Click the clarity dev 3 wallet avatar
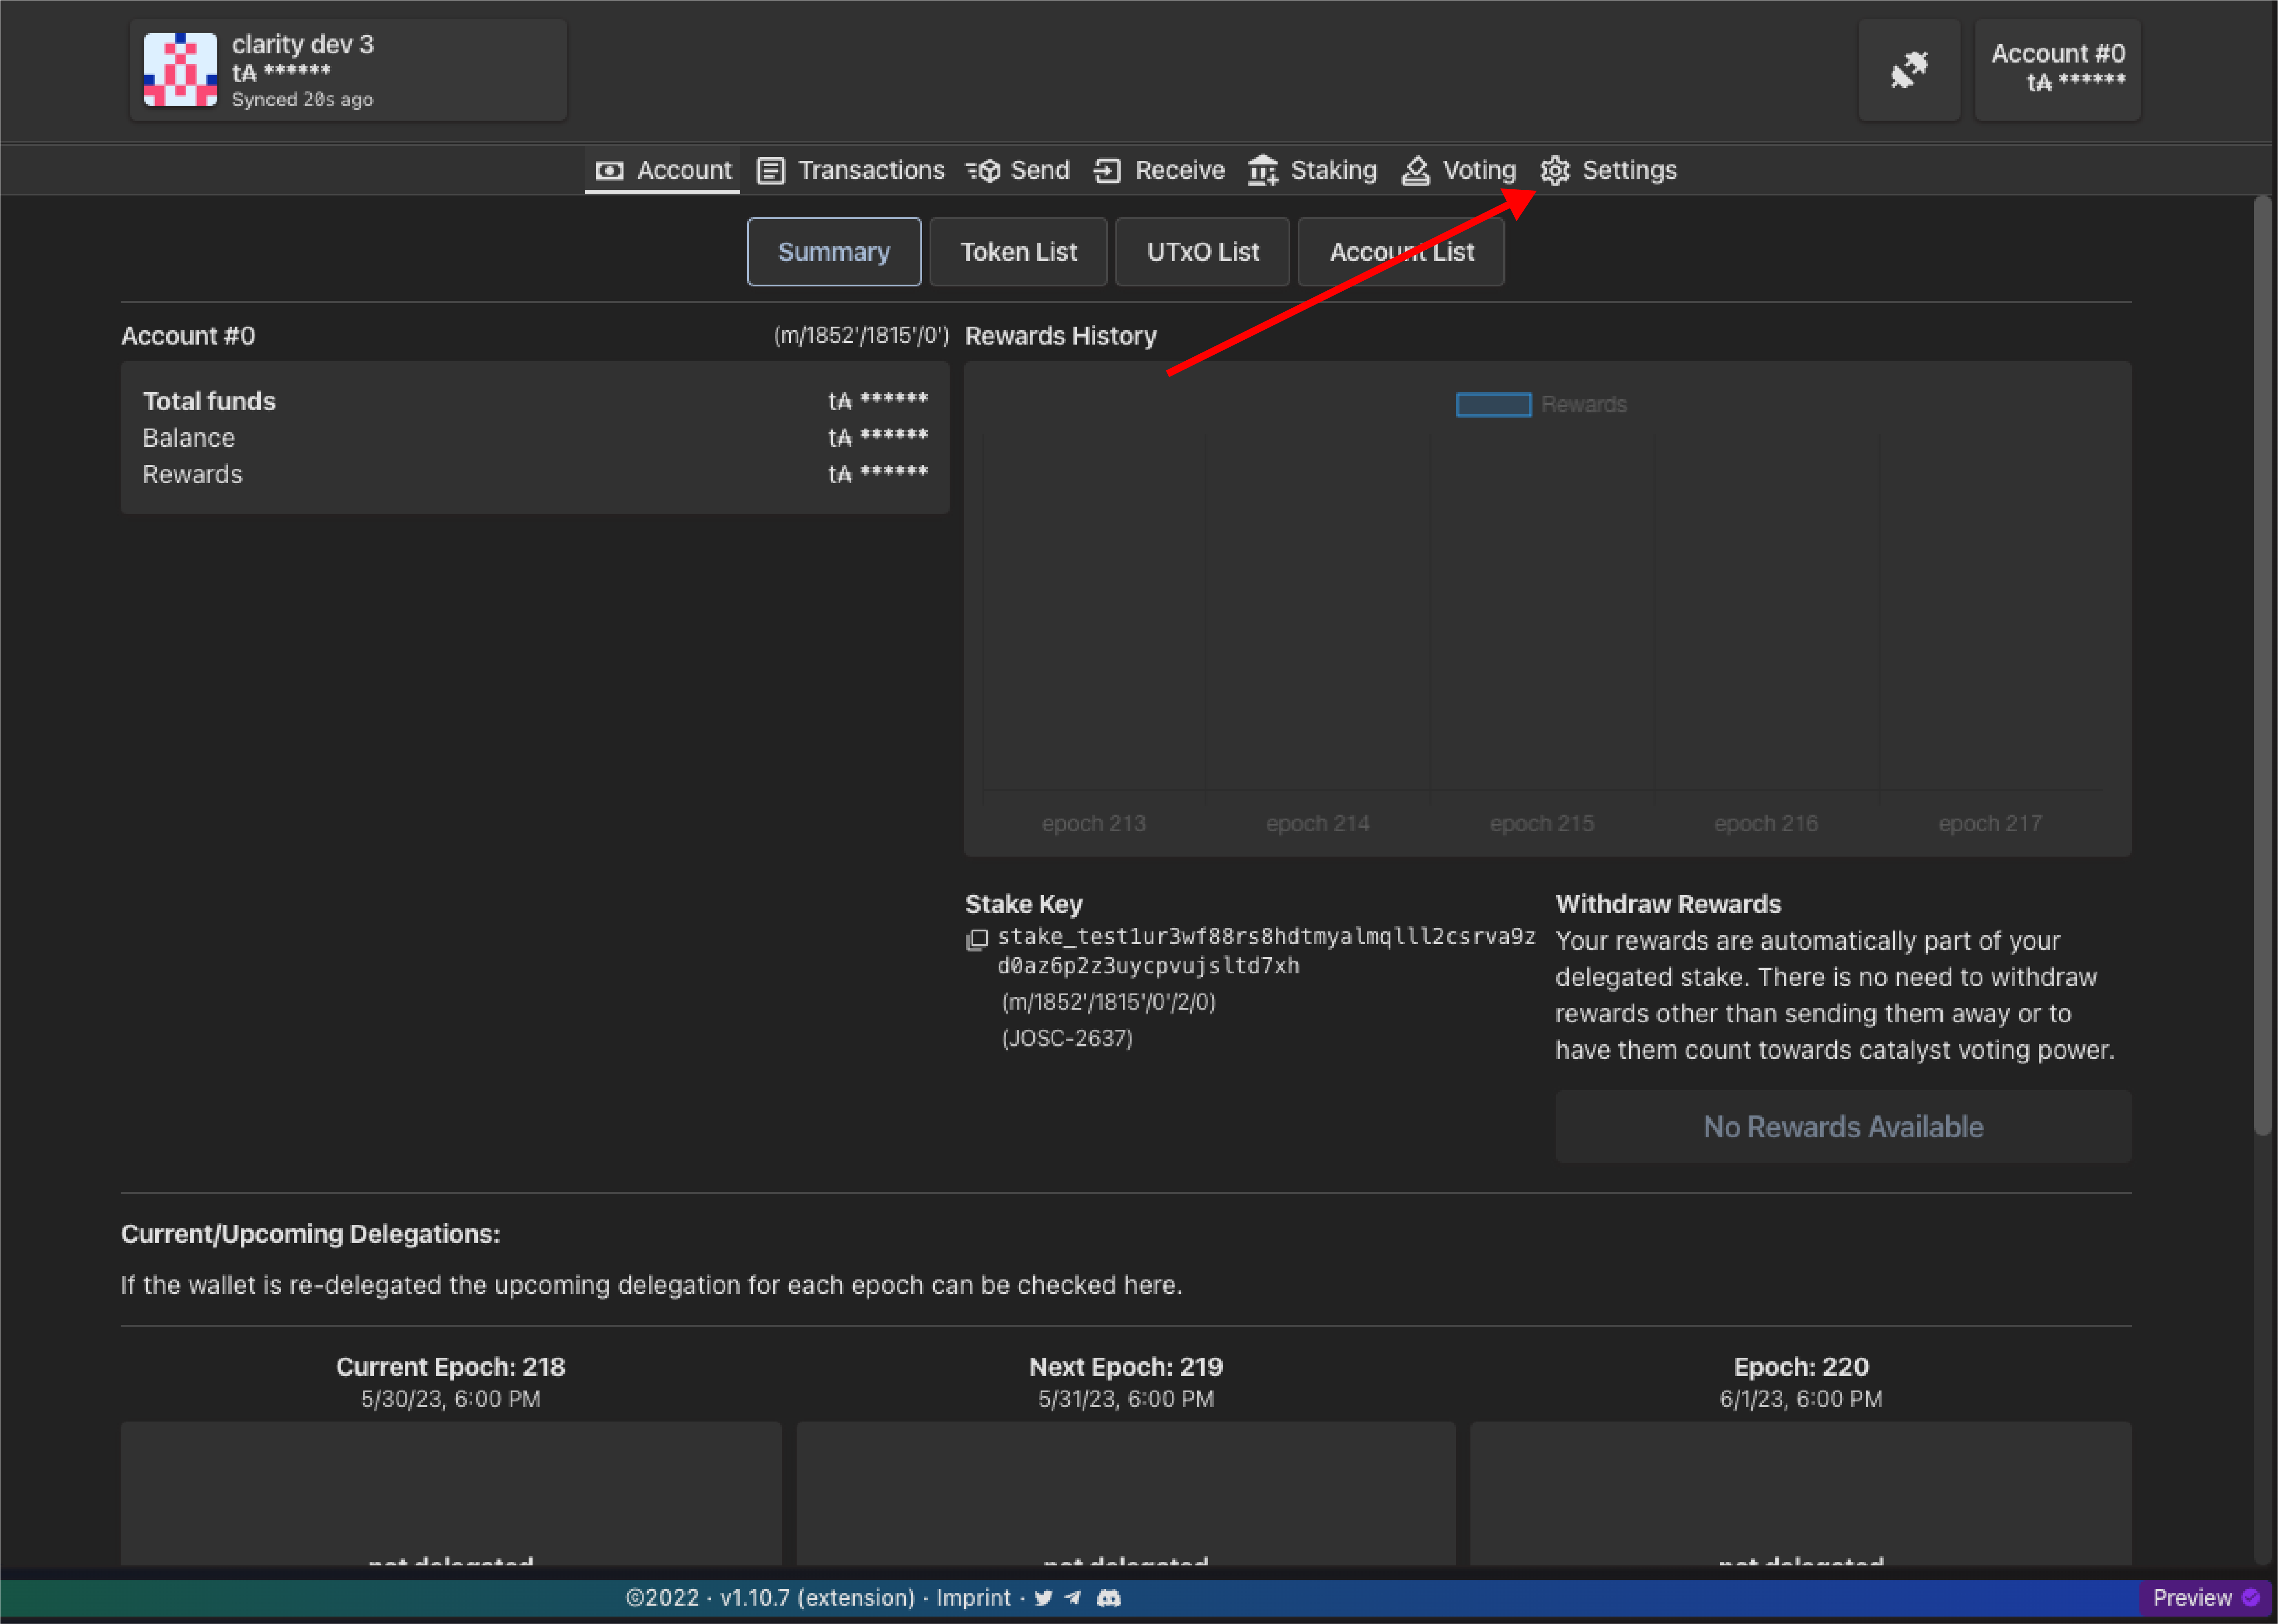Image resolution: width=2278 pixels, height=1624 pixels. click(180, 70)
